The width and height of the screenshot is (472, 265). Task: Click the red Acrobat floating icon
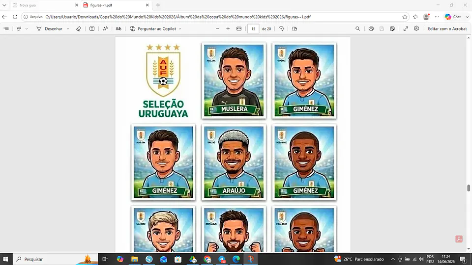coord(459,239)
